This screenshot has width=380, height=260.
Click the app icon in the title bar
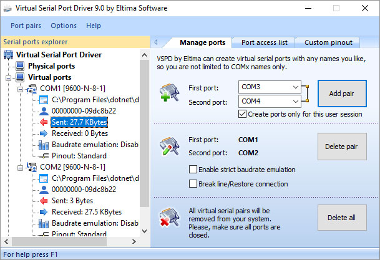click(x=7, y=9)
